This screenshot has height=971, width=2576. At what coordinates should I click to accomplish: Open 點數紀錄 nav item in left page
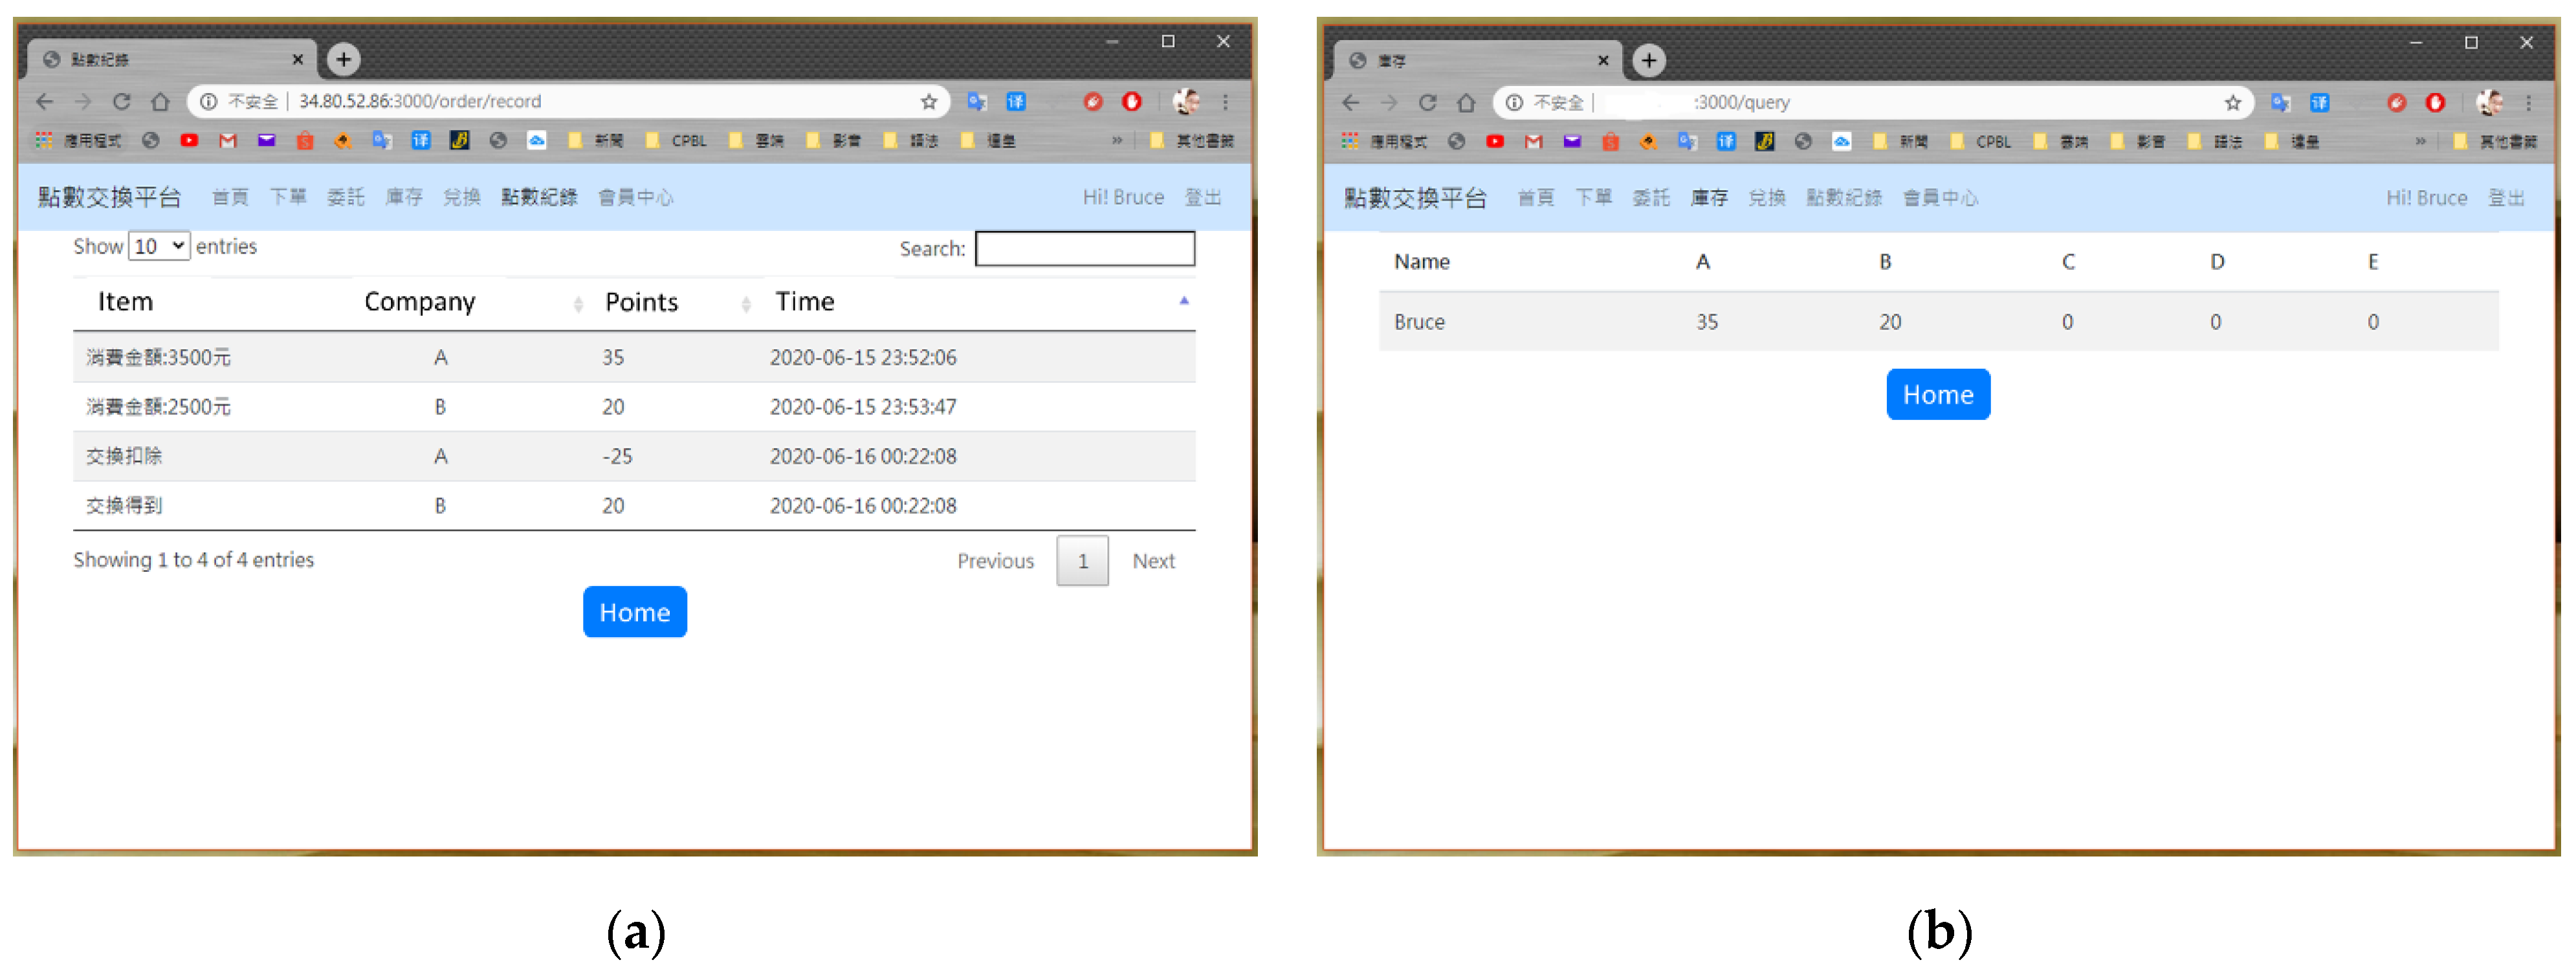click(539, 197)
